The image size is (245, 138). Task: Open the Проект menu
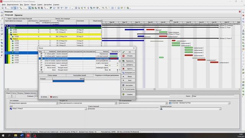(x=26, y=5)
